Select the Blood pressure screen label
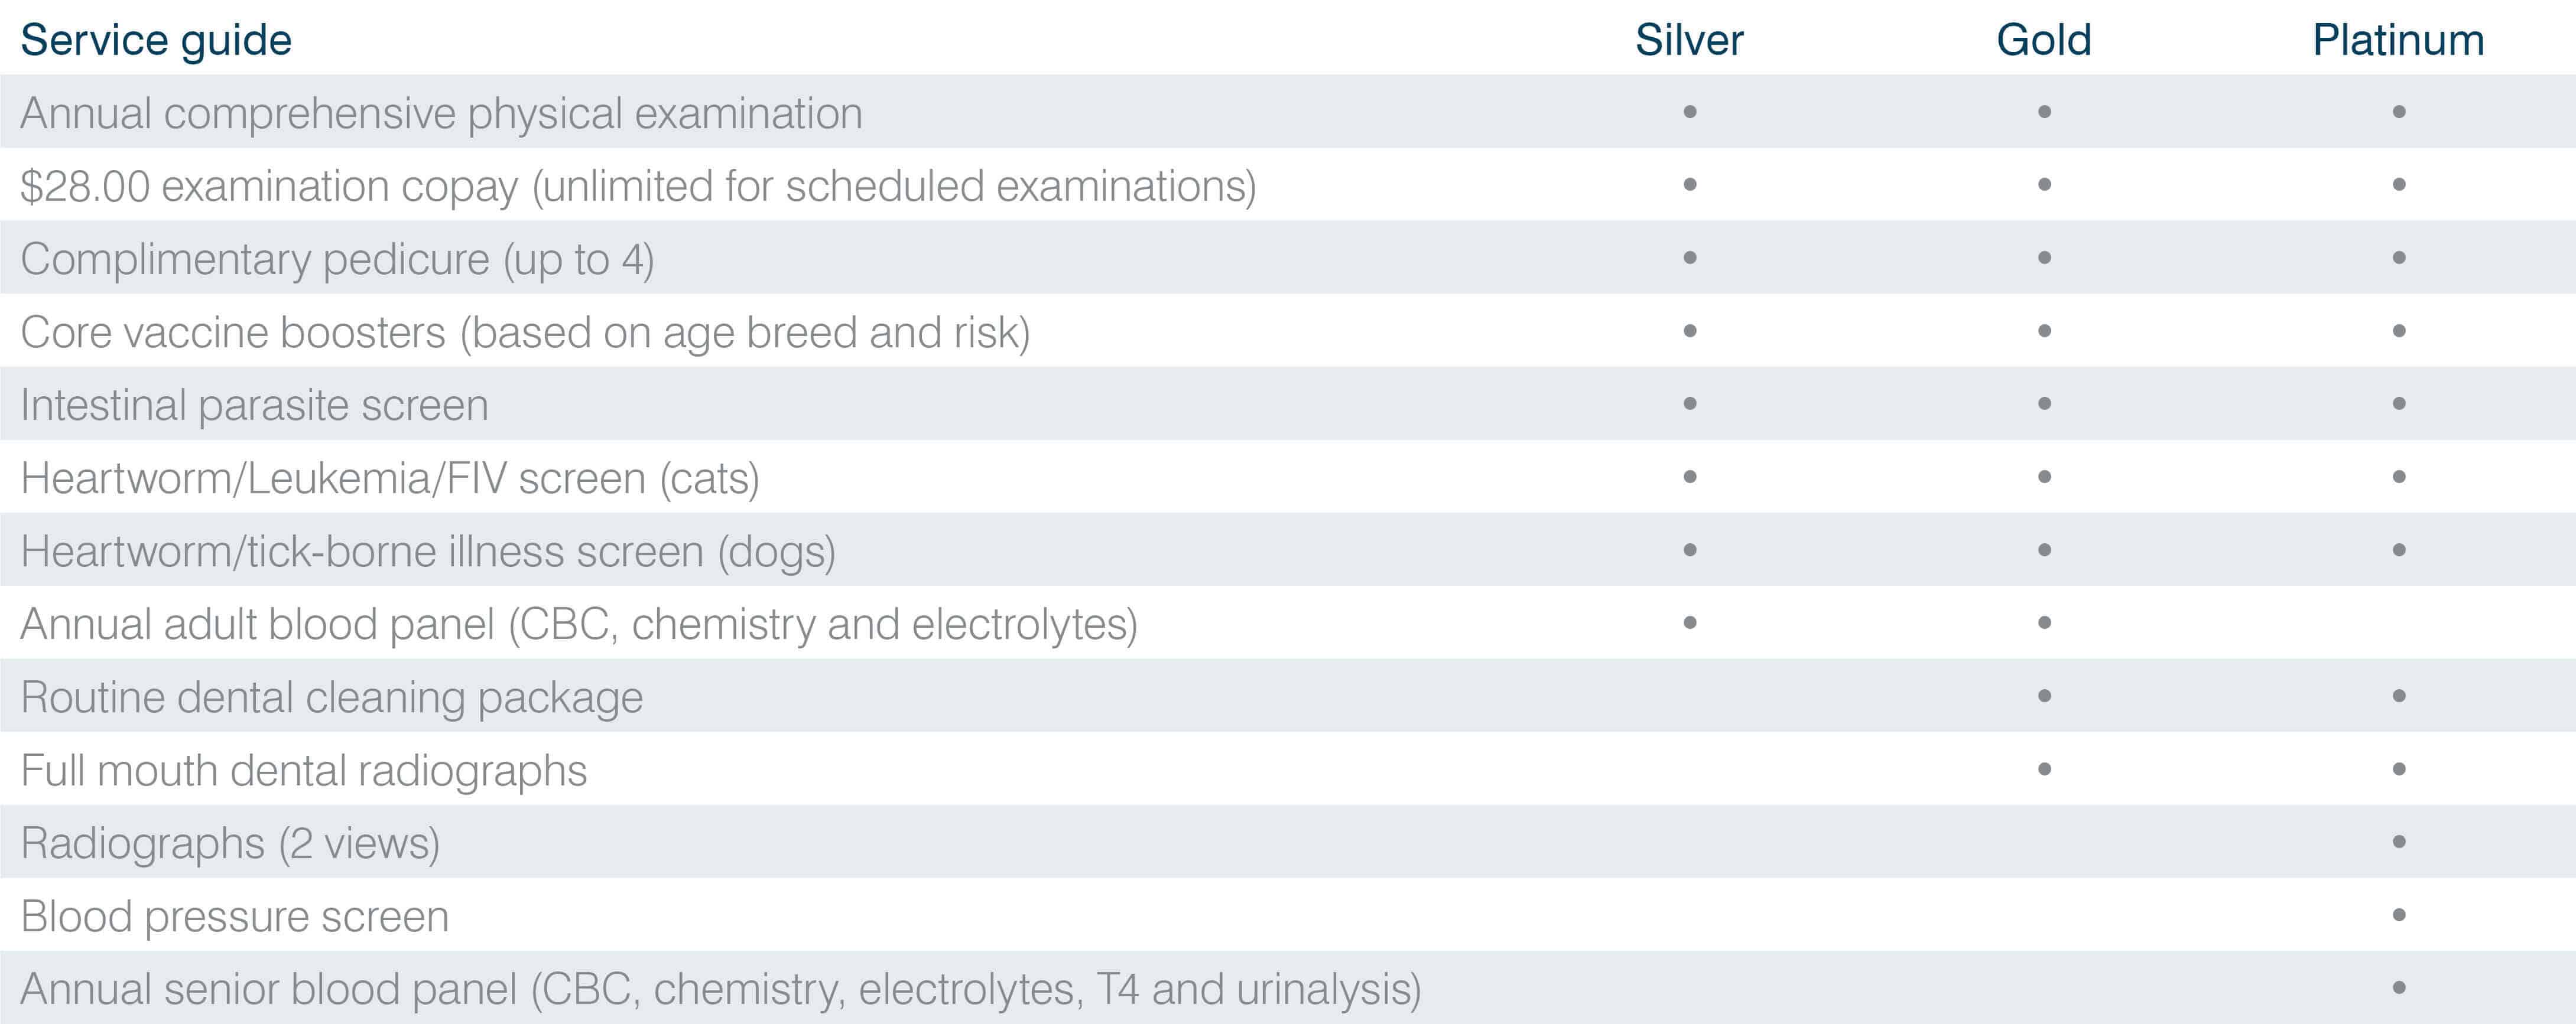The height and width of the screenshot is (1024, 2576). click(235, 917)
